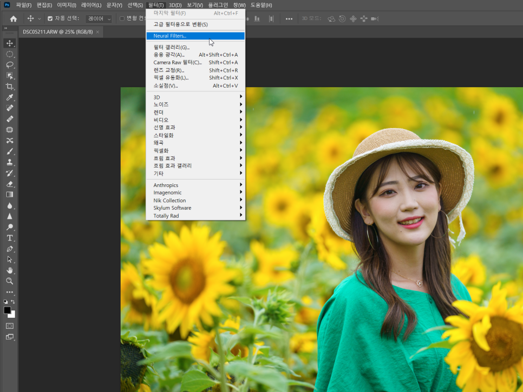Expand the 흐림 효과 submenu
523x392 pixels.
[195, 158]
